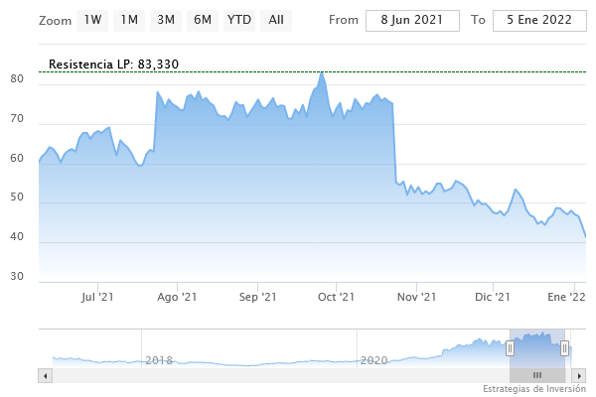Viewport: 596px width, 397px height.
Task: Click the navigator scrollbar thumb
Action: [x=537, y=375]
